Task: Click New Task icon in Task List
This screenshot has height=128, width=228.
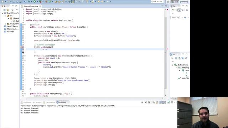Action: [173, 10]
